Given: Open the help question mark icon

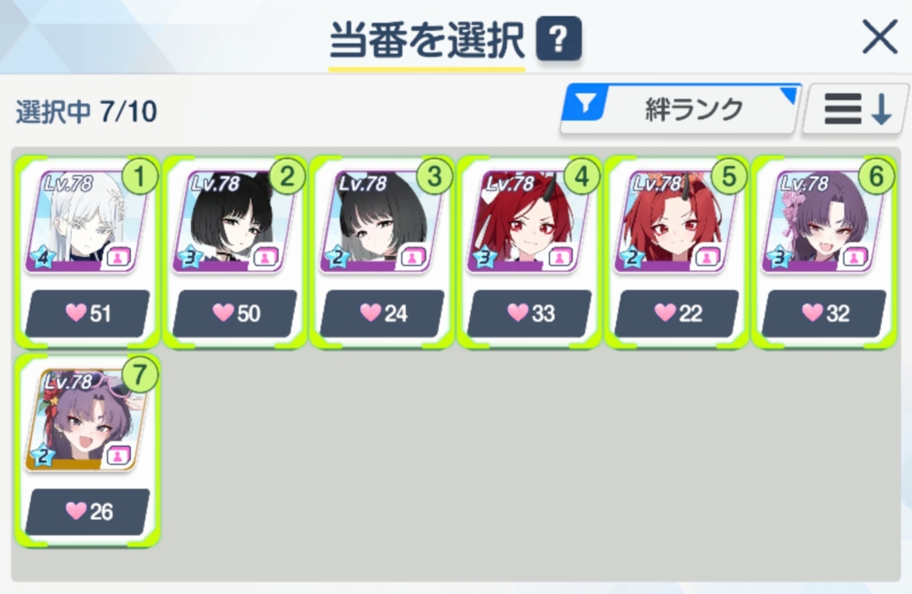Looking at the screenshot, I should click(x=558, y=39).
